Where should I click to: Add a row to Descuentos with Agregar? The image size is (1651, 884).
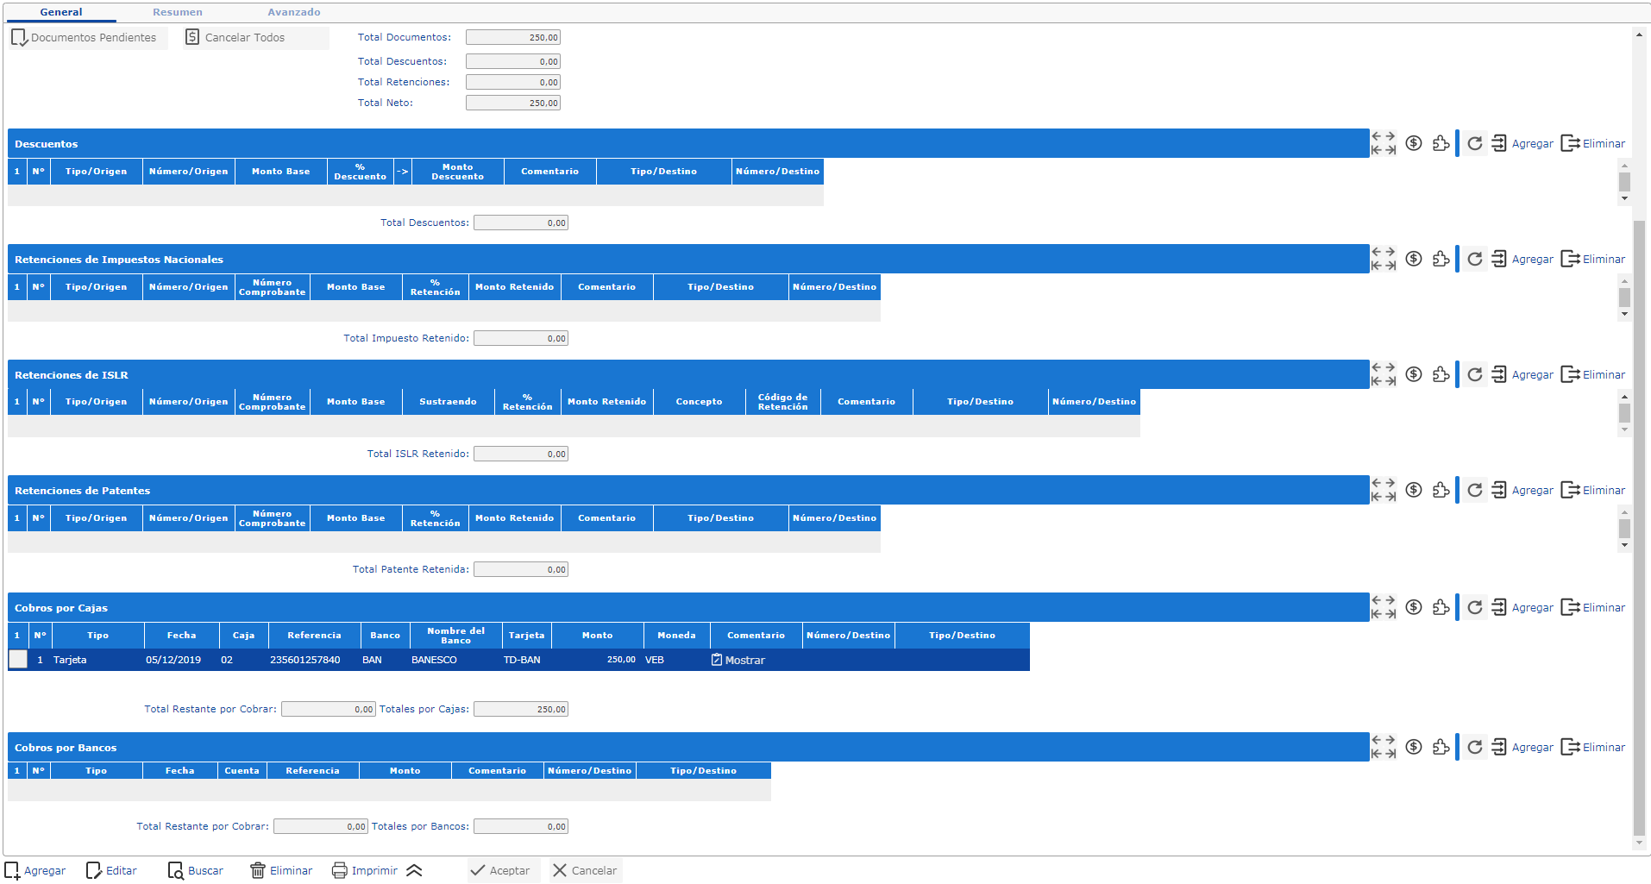point(1522,143)
